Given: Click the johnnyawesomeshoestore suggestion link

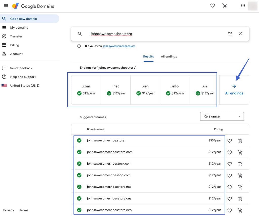Looking at the screenshot, I should pyautogui.click(x=119, y=46).
